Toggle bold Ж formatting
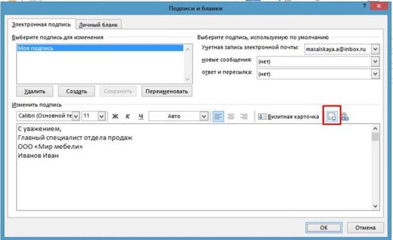 115,116
